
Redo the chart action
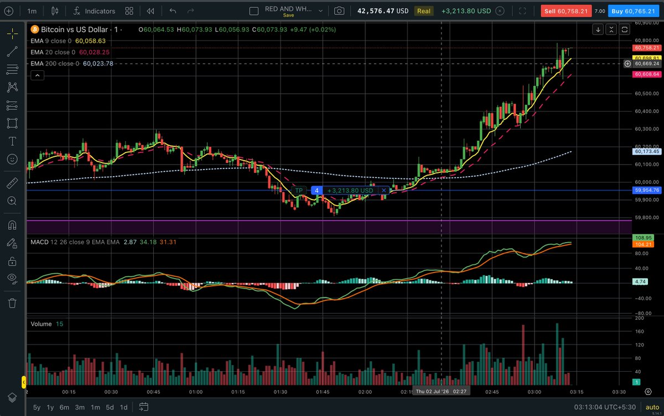(x=191, y=11)
